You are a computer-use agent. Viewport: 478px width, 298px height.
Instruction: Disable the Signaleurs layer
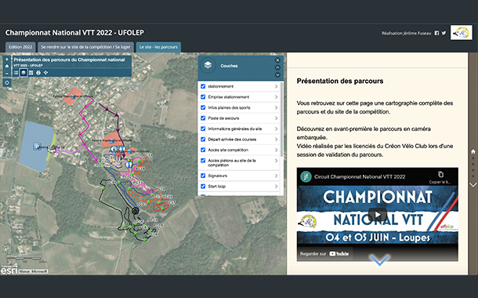(x=203, y=176)
